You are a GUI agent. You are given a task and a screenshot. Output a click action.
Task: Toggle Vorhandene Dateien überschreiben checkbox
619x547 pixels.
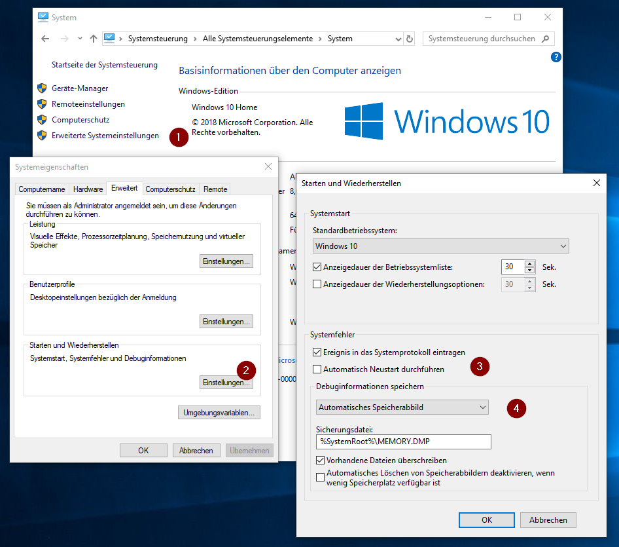click(320, 461)
